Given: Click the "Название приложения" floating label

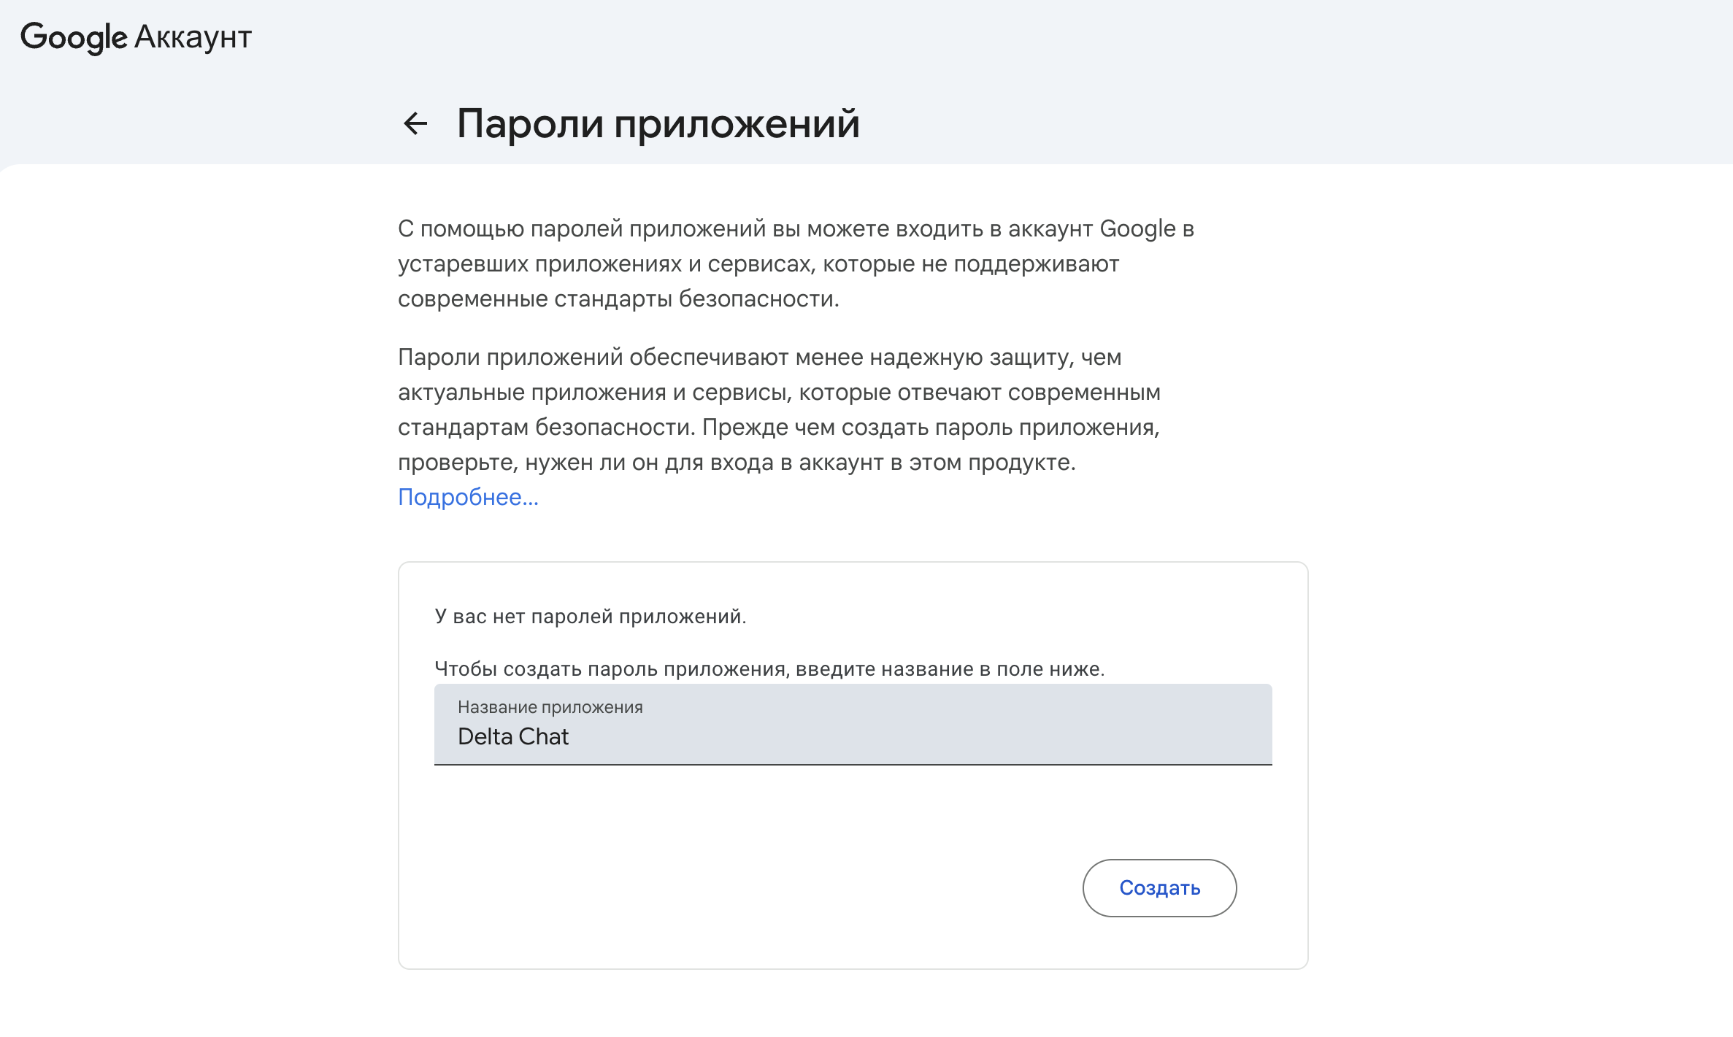Looking at the screenshot, I should tap(550, 706).
